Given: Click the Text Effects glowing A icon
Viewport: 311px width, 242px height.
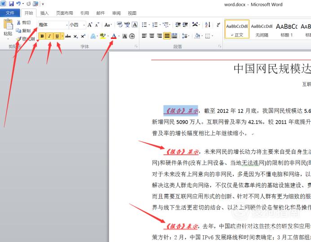Looking at the screenshot, I should pos(93,36).
